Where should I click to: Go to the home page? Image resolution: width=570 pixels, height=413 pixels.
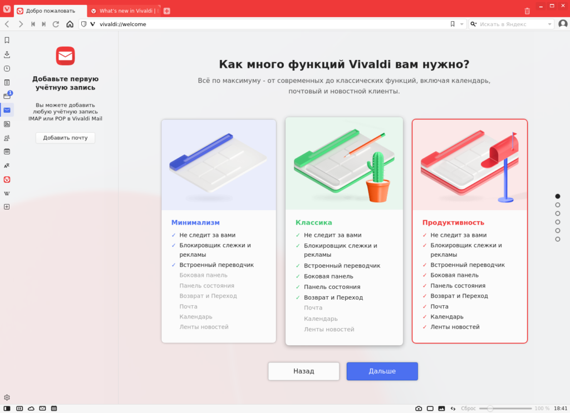pos(70,24)
